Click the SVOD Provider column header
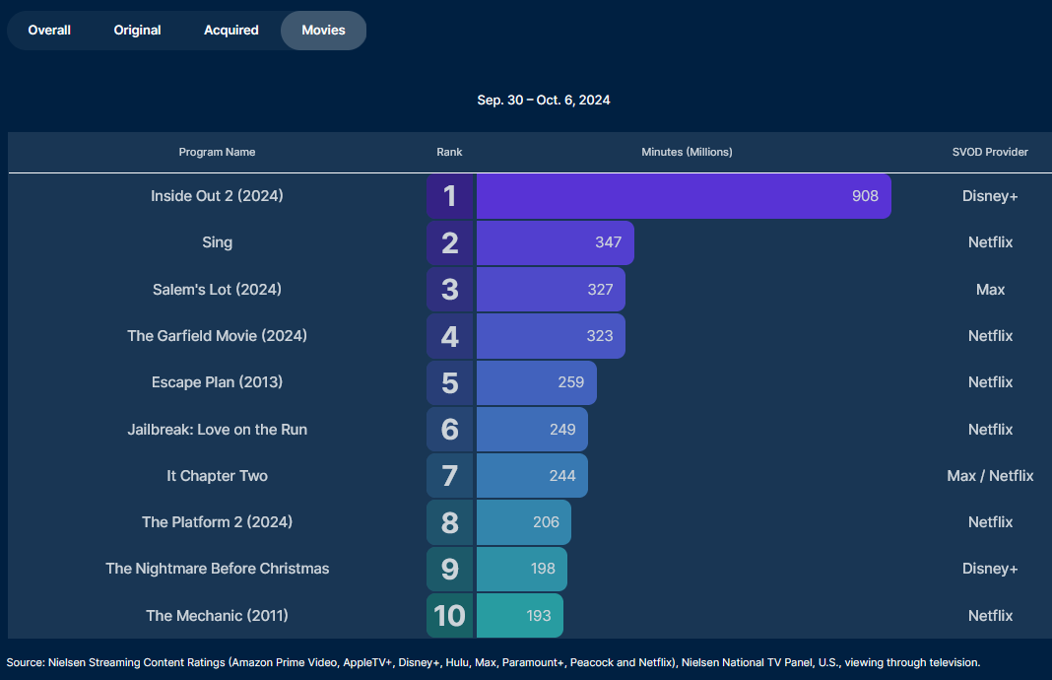The width and height of the screenshot is (1052, 680). click(990, 152)
